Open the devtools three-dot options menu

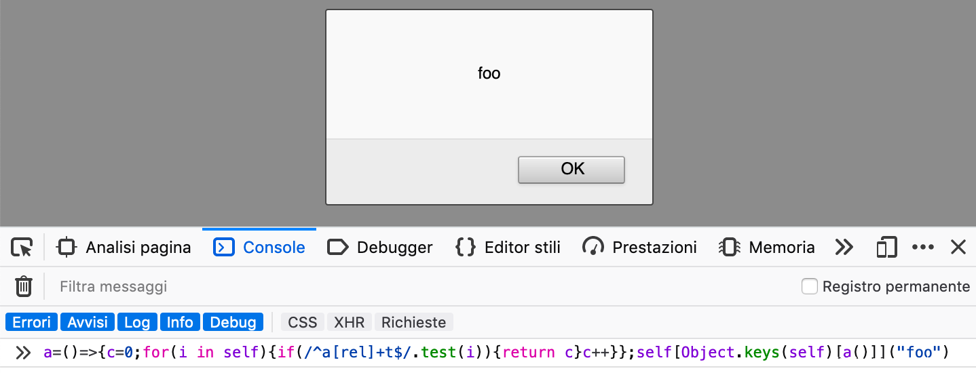click(923, 248)
